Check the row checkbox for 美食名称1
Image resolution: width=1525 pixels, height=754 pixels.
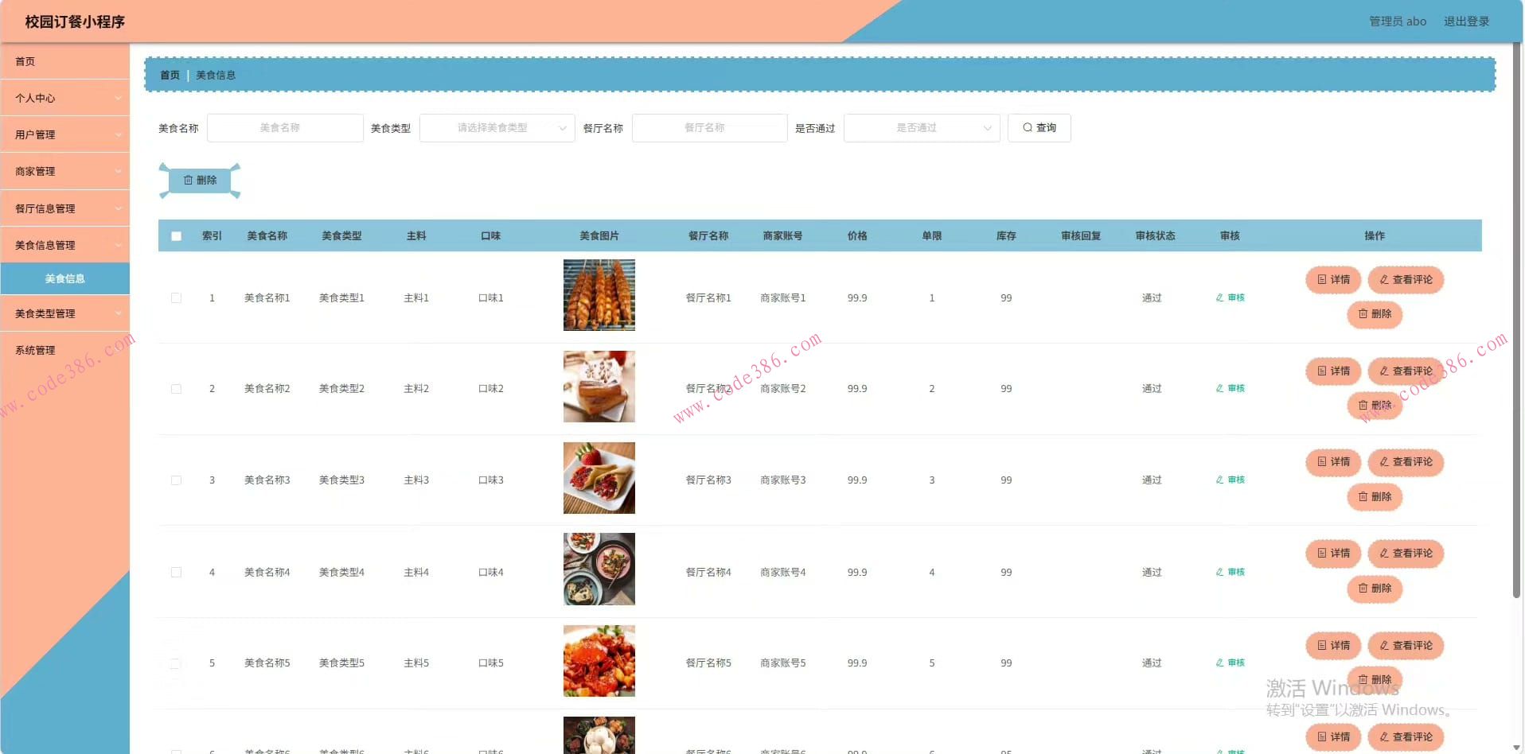coord(176,298)
